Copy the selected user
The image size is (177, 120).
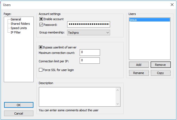pyautogui.click(x=160, y=73)
